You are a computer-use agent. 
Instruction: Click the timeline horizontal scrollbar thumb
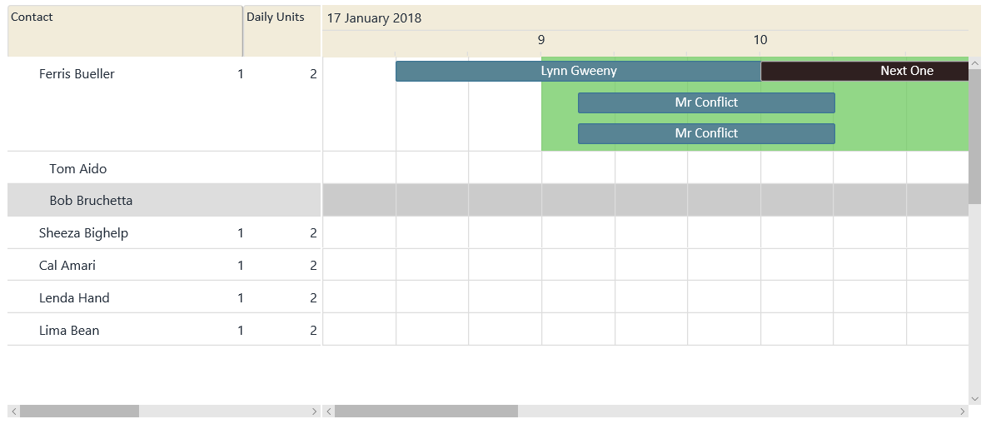click(426, 412)
